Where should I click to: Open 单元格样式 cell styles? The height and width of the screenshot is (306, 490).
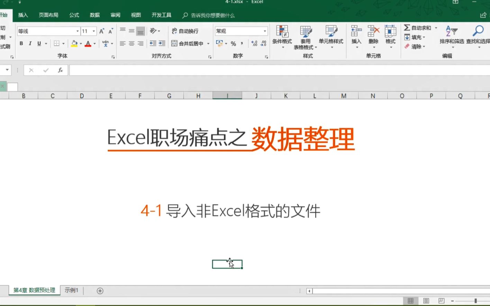point(331,37)
